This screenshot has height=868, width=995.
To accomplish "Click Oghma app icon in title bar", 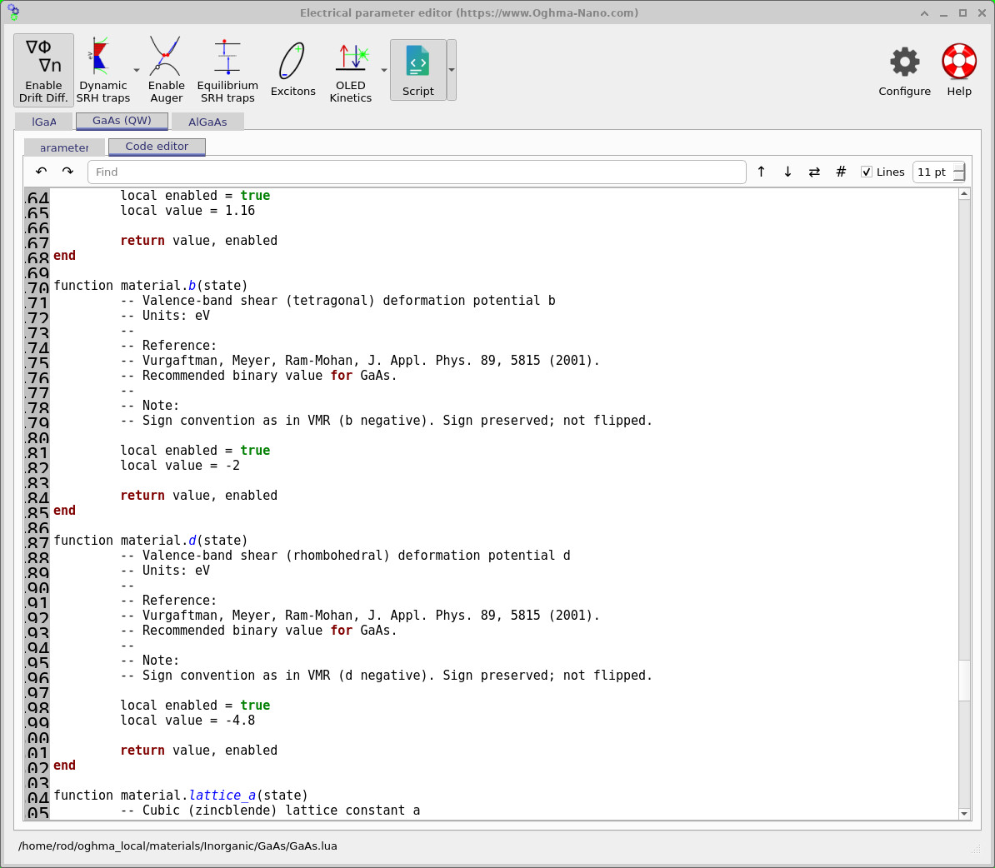I will [13, 12].
